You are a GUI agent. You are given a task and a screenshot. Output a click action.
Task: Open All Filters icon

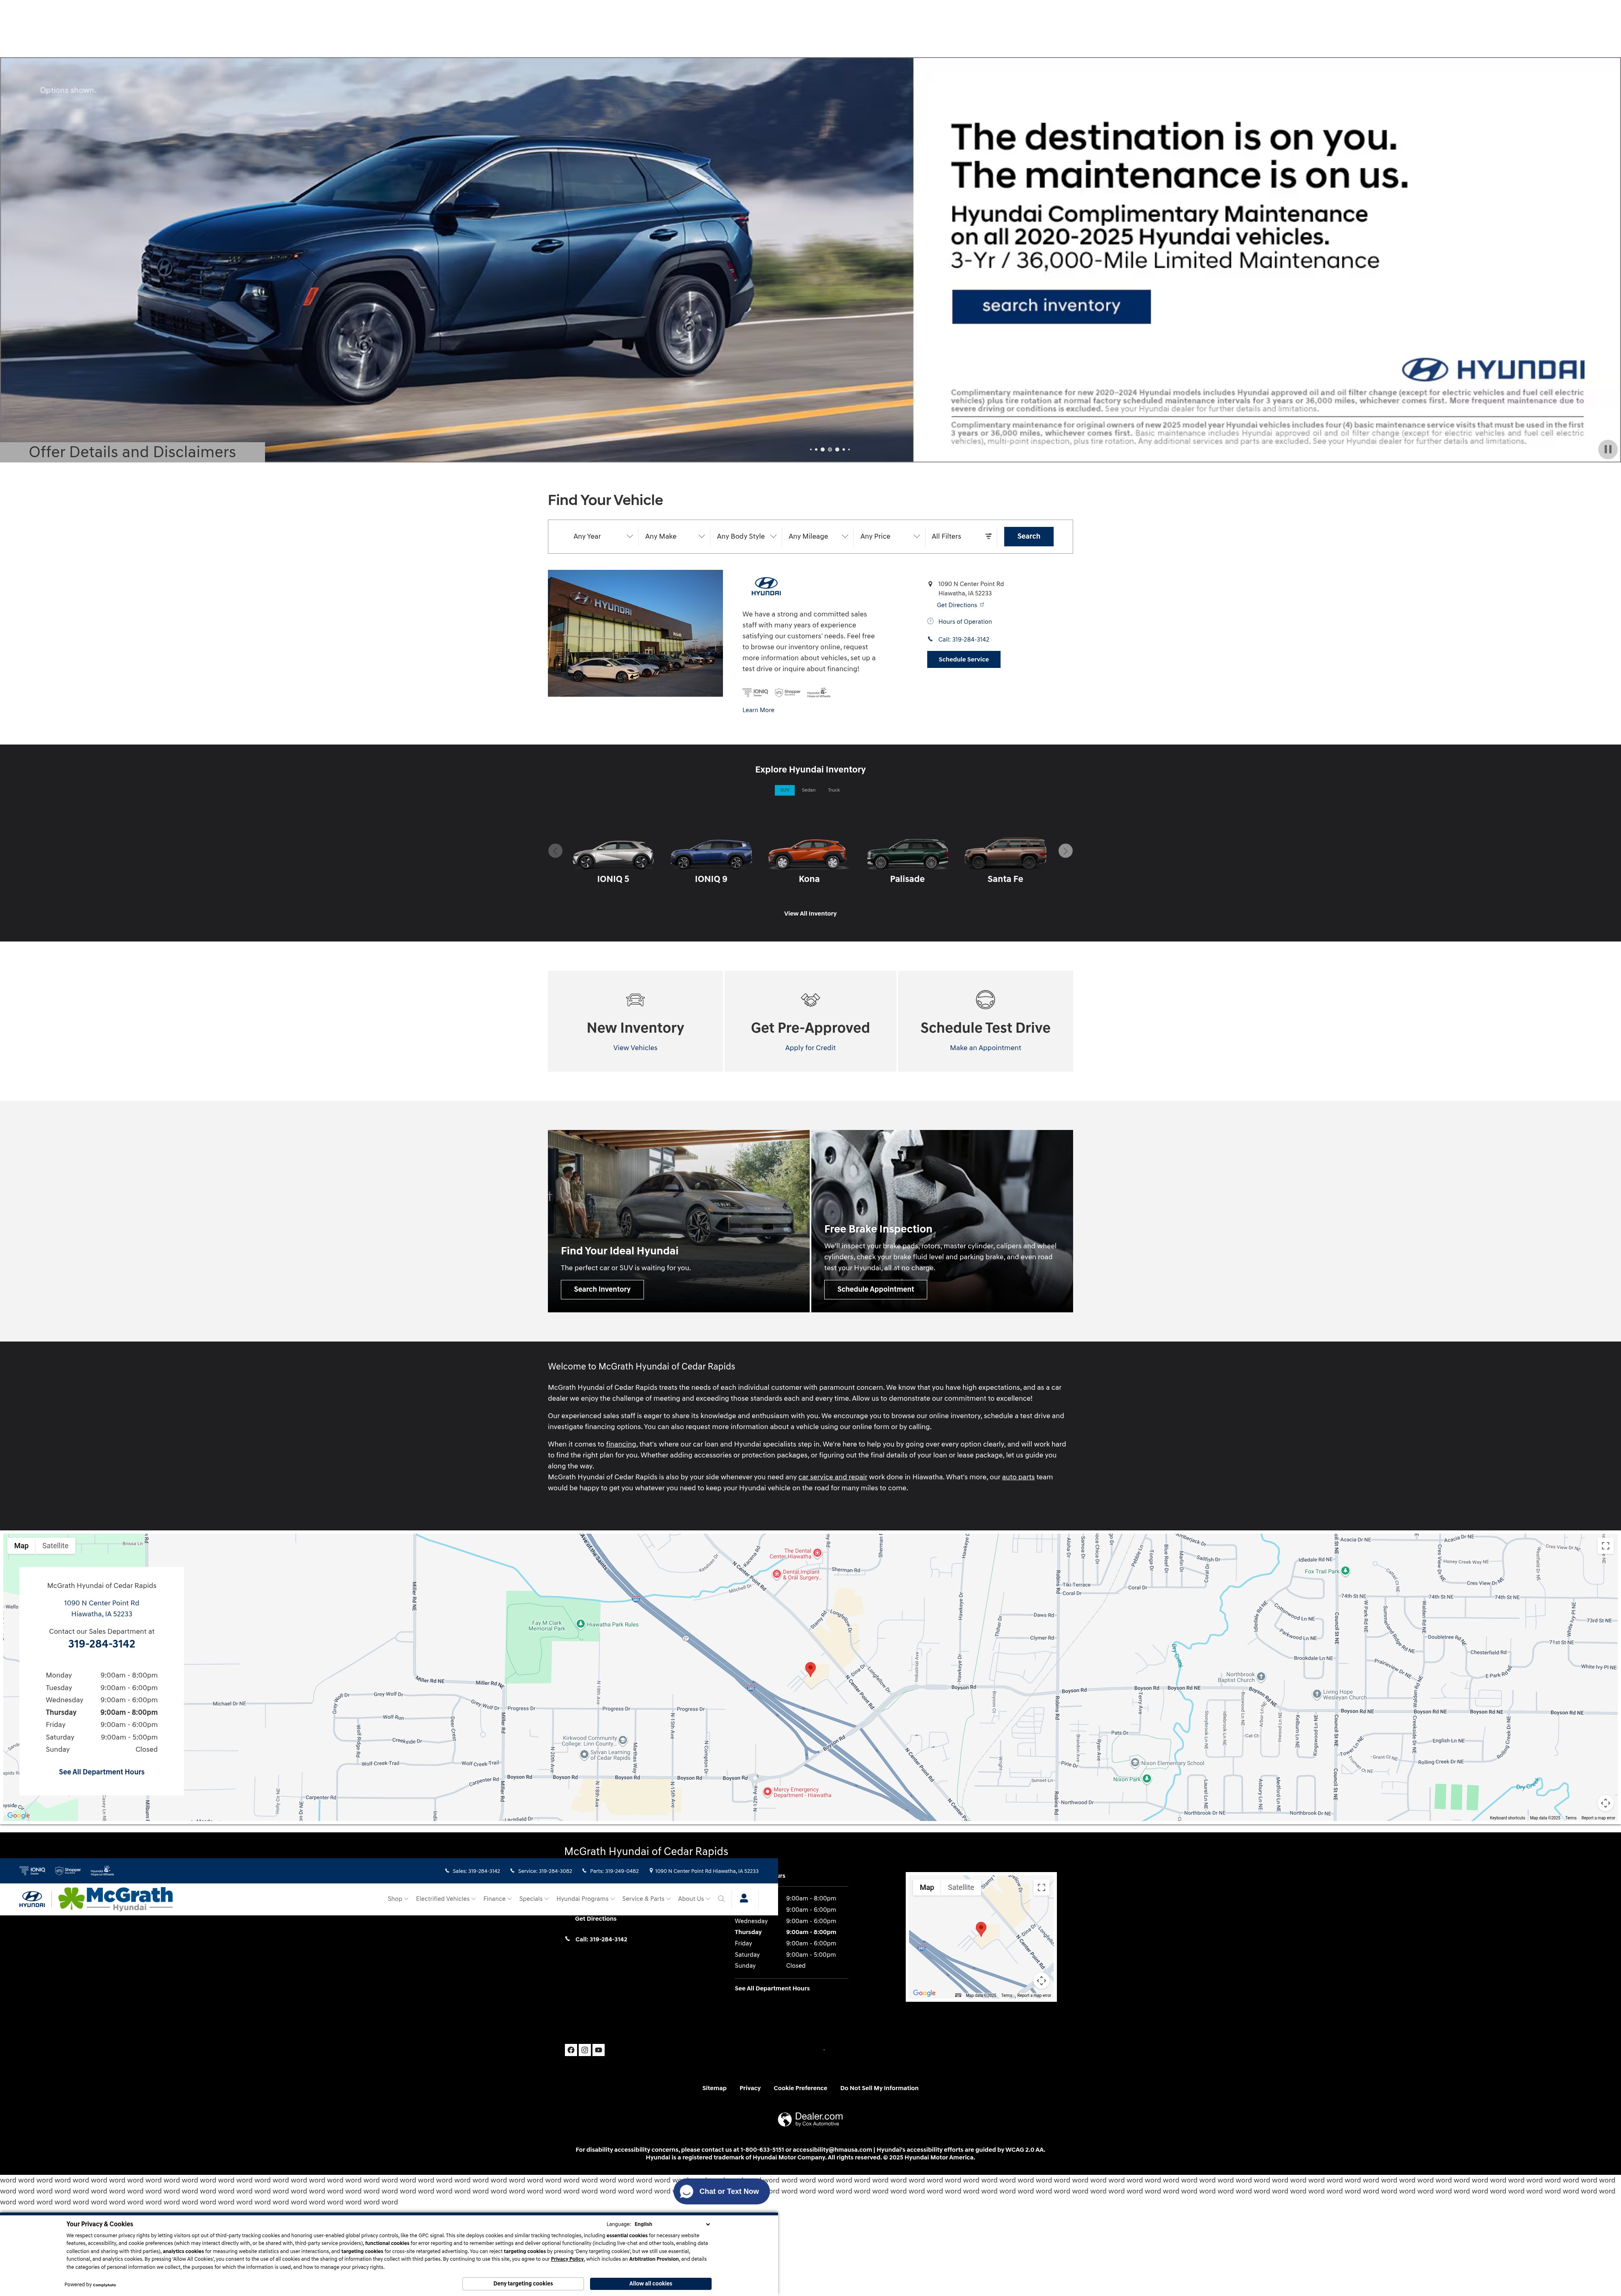[988, 536]
